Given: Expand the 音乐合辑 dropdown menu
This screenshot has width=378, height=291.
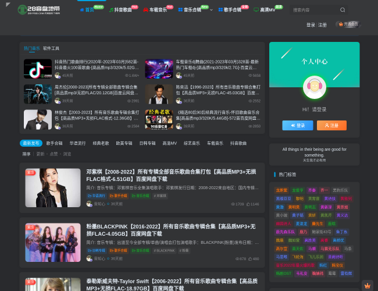Looking at the screenshot, I should click(211, 10).
